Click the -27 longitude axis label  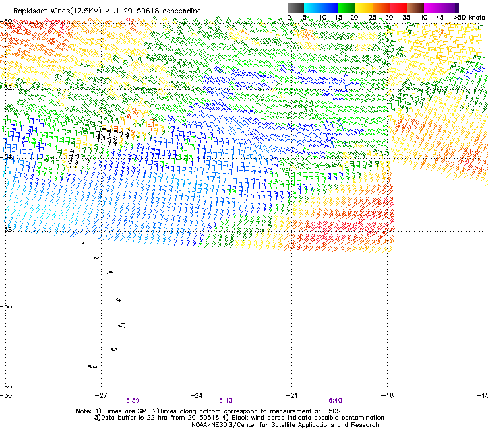101,395
